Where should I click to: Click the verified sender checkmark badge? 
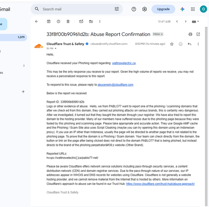coord(87,44)
